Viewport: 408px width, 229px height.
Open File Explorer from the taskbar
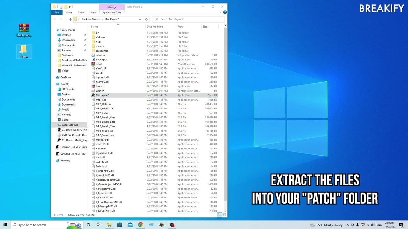(109, 225)
